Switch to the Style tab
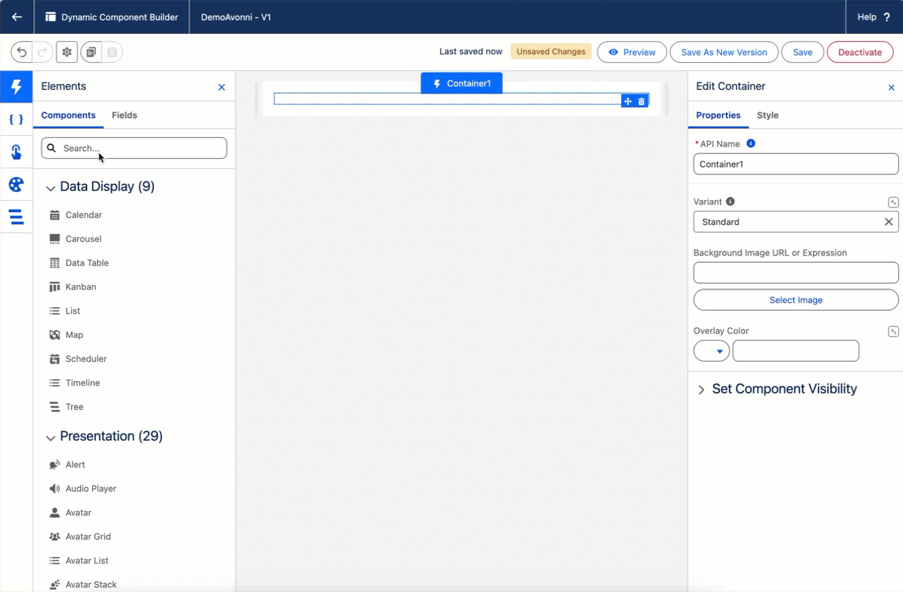The image size is (903, 592). coord(768,116)
